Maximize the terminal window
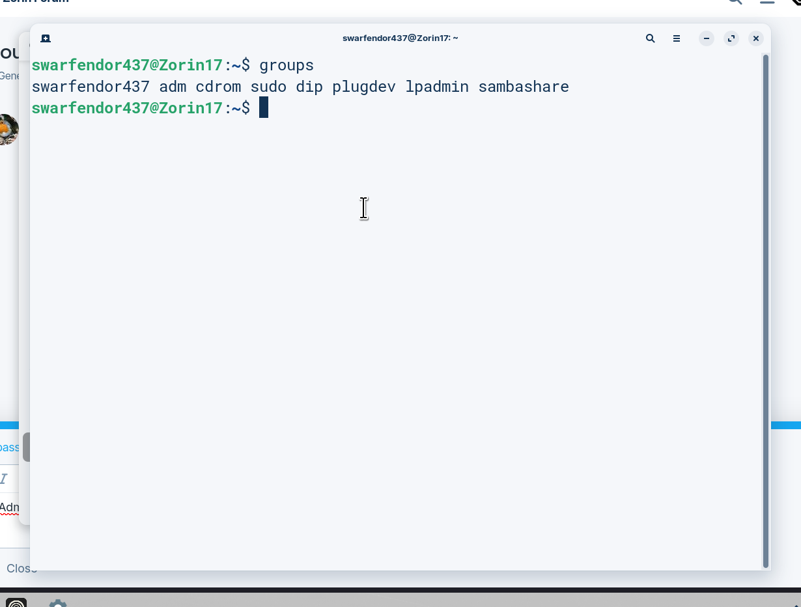 coord(731,38)
